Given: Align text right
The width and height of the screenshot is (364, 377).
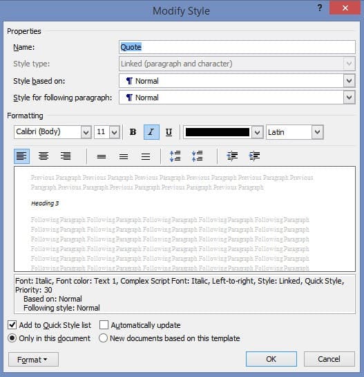Looking at the screenshot, I should (x=66, y=156).
